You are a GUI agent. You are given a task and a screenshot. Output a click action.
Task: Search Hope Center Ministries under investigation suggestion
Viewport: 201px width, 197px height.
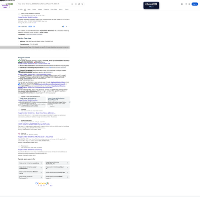31,168
